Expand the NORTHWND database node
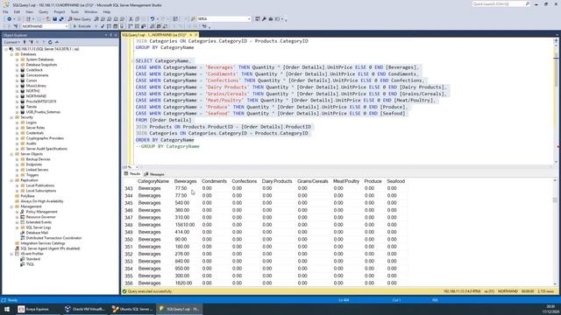The height and width of the screenshot is (315, 561). point(18,96)
